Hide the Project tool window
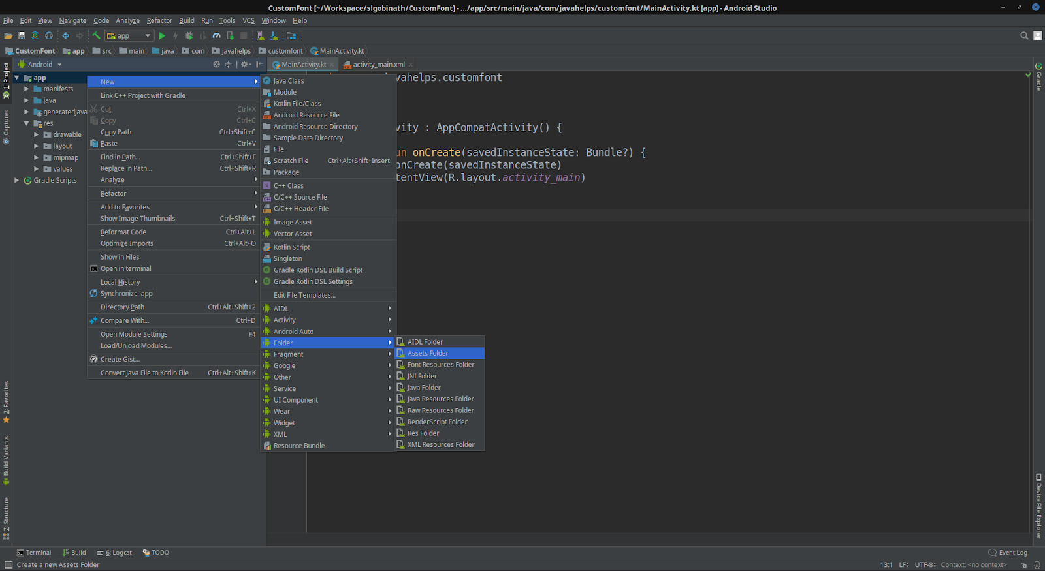Image resolution: width=1045 pixels, height=571 pixels. pos(259,65)
